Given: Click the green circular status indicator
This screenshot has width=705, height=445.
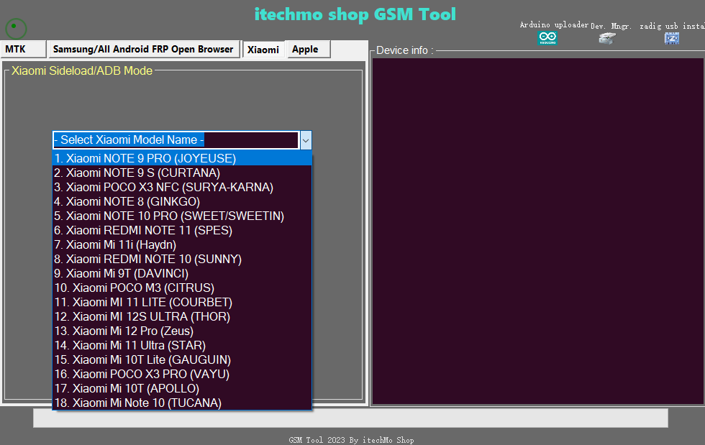Looking at the screenshot, I should coord(16,29).
